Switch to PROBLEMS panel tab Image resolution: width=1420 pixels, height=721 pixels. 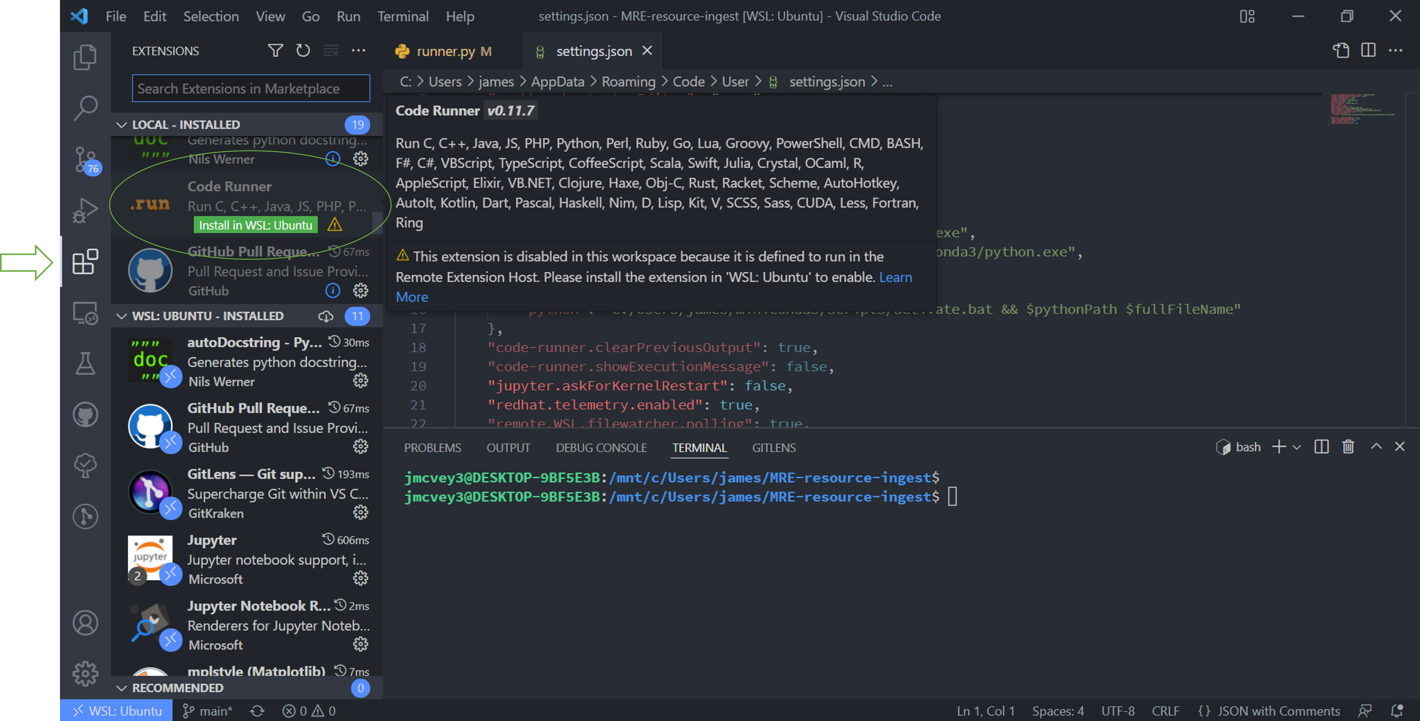click(x=432, y=448)
